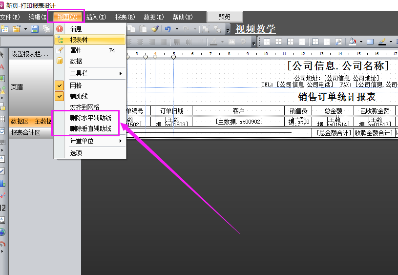Toggle the 辅助线 (guide lines) checked option
Image resolution: width=398 pixels, height=275 pixels.
[79, 96]
